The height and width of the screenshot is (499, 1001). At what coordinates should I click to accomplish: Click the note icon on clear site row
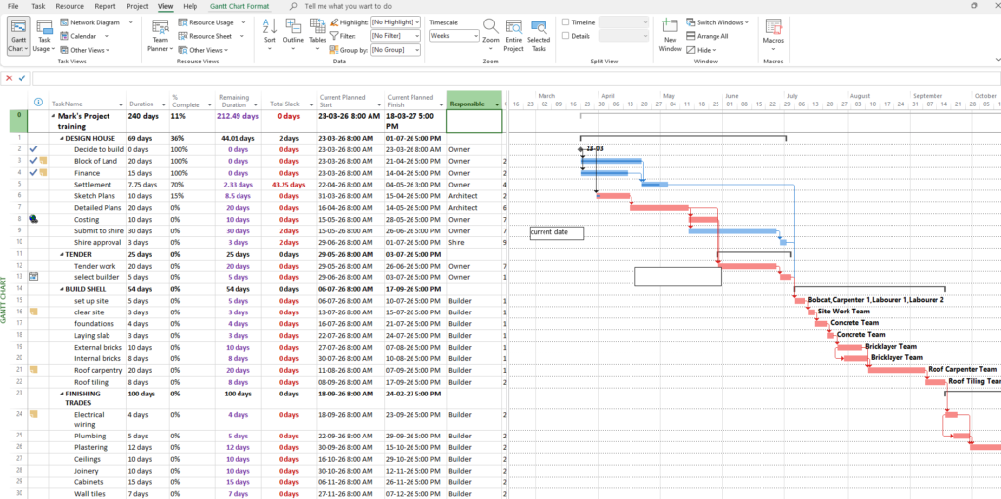tap(34, 312)
